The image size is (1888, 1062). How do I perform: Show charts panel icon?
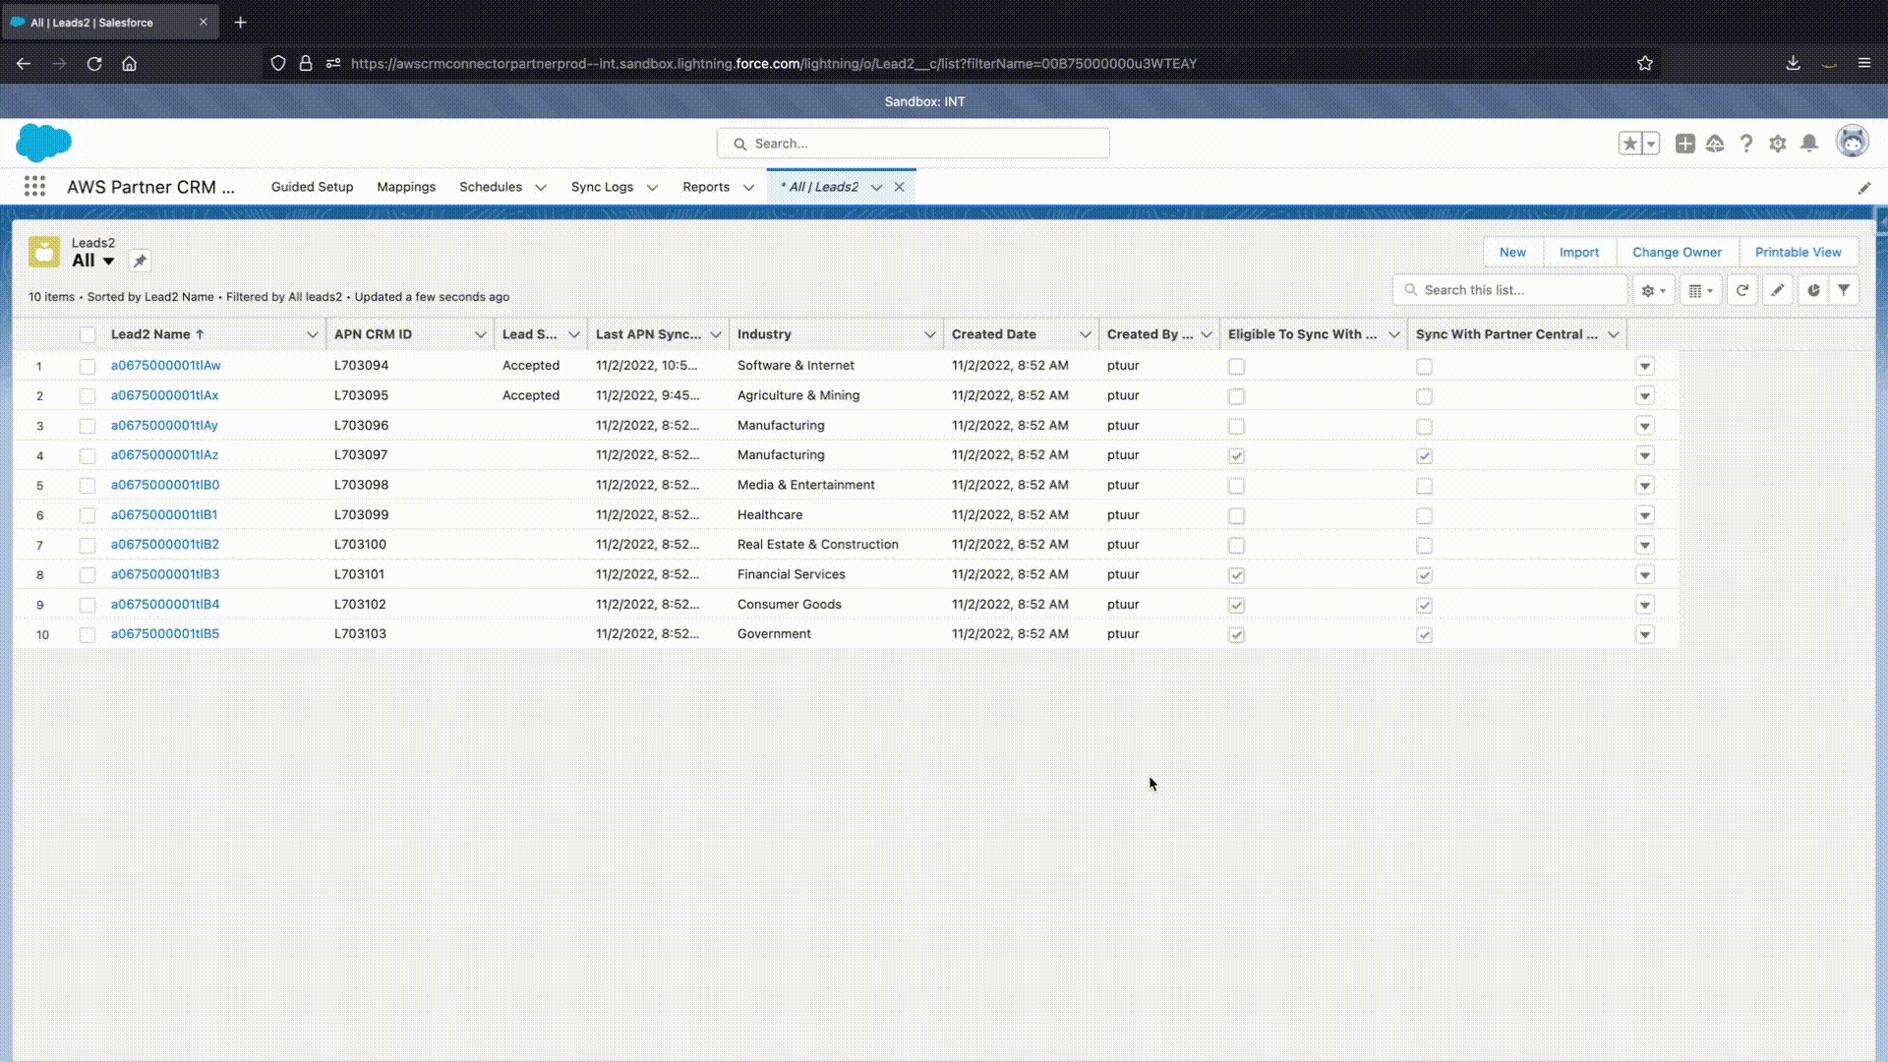point(1813,290)
